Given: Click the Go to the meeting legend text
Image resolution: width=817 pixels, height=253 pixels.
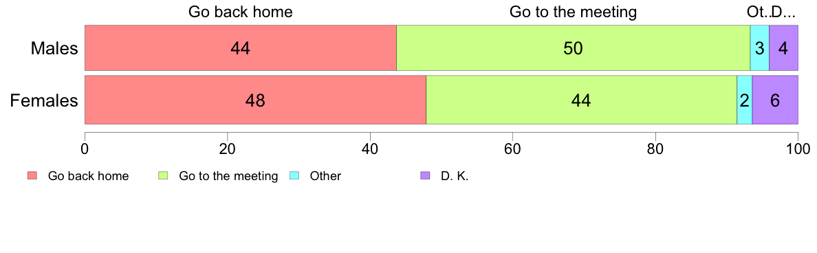Looking at the screenshot, I should [x=228, y=176].
